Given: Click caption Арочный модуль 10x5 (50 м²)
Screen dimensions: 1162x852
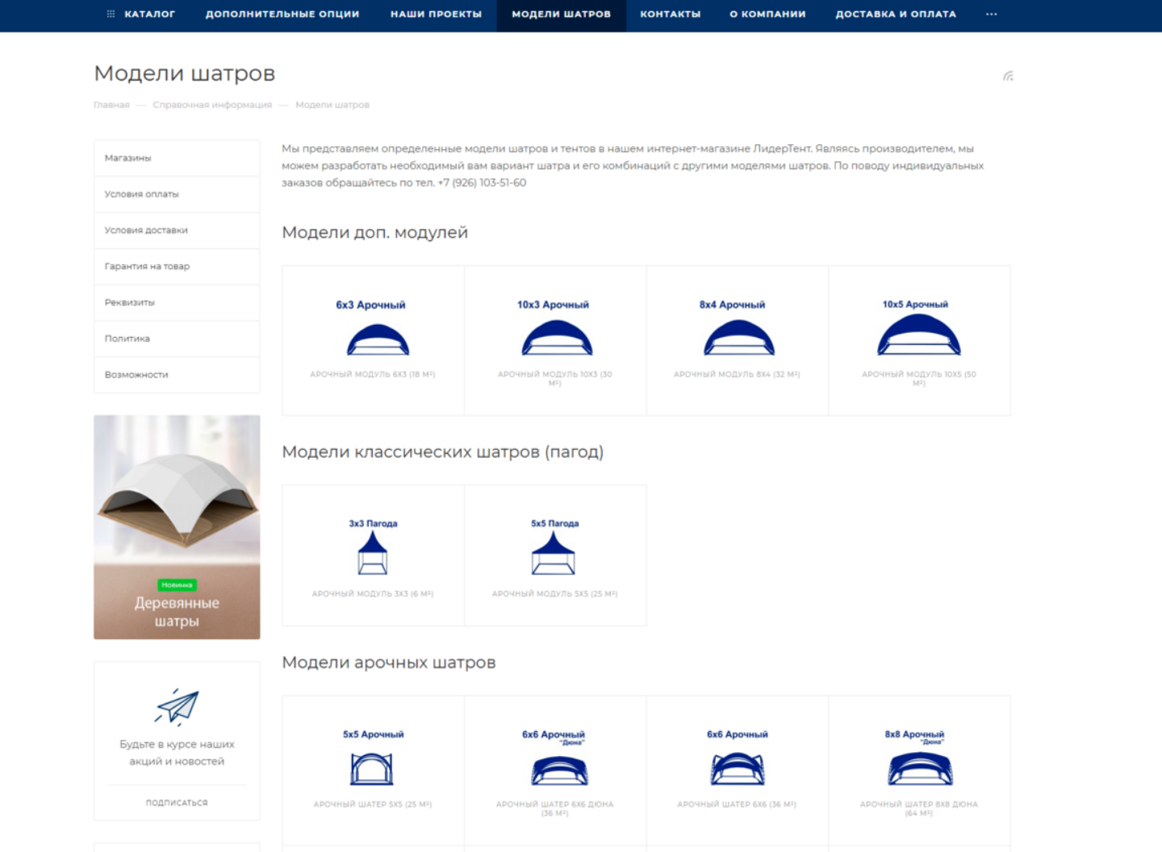Looking at the screenshot, I should pos(919,379).
